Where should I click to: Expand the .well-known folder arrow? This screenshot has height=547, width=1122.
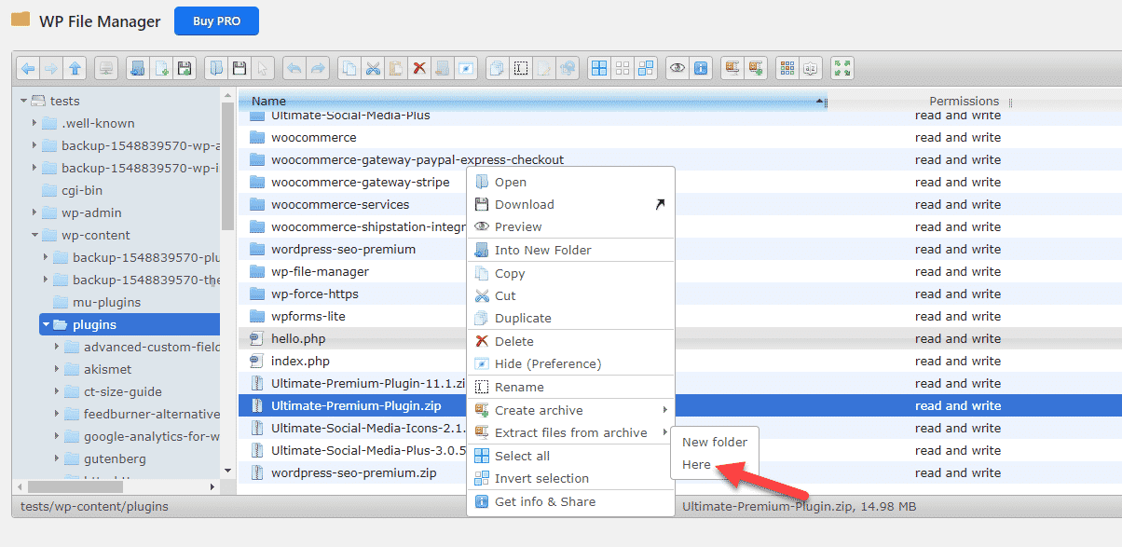click(34, 123)
